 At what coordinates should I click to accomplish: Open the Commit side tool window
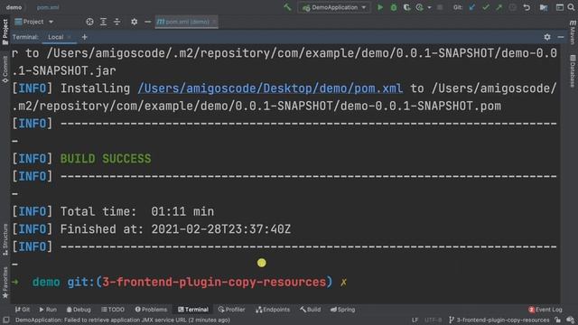pyautogui.click(x=5, y=69)
